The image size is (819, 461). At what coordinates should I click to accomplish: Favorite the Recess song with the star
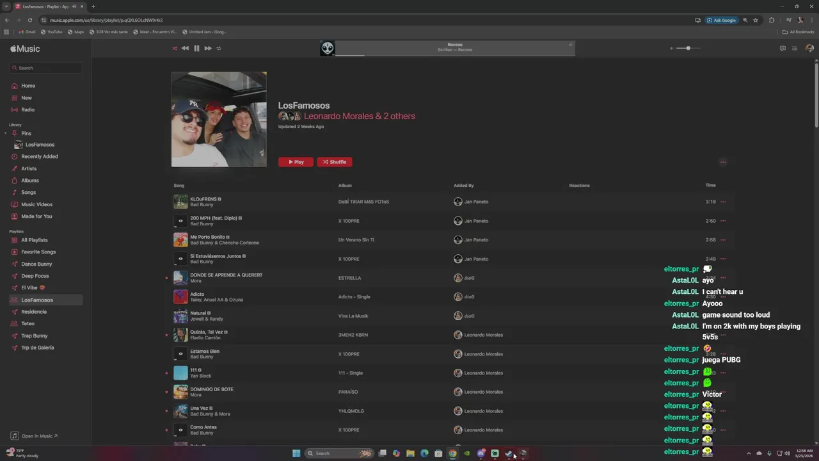[570, 44]
